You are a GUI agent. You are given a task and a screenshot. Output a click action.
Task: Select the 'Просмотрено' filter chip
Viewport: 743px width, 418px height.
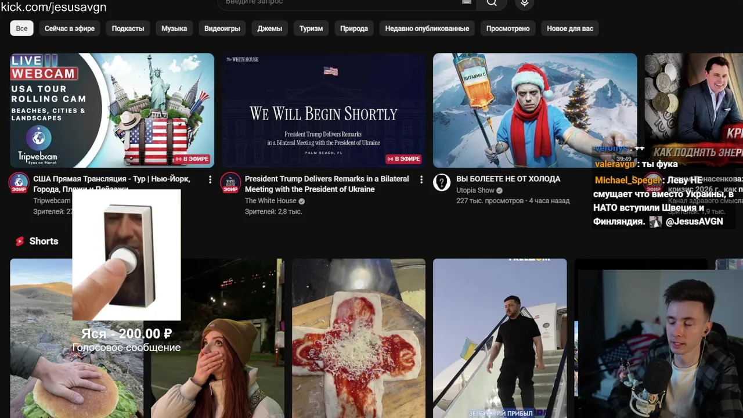point(508,28)
